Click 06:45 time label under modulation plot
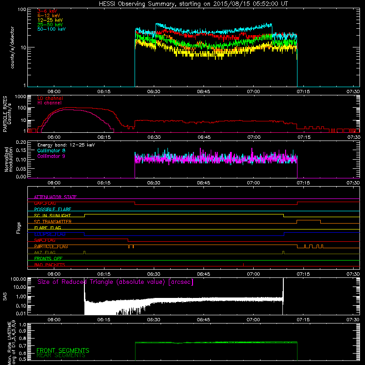Viewport: 365px width, 365px height. pos(203,183)
